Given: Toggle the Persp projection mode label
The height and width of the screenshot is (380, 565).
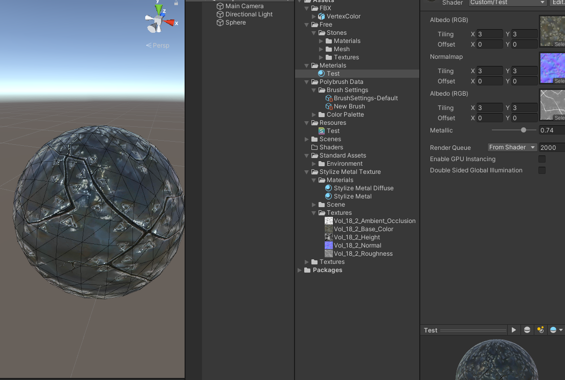Looking at the screenshot, I should [157, 46].
